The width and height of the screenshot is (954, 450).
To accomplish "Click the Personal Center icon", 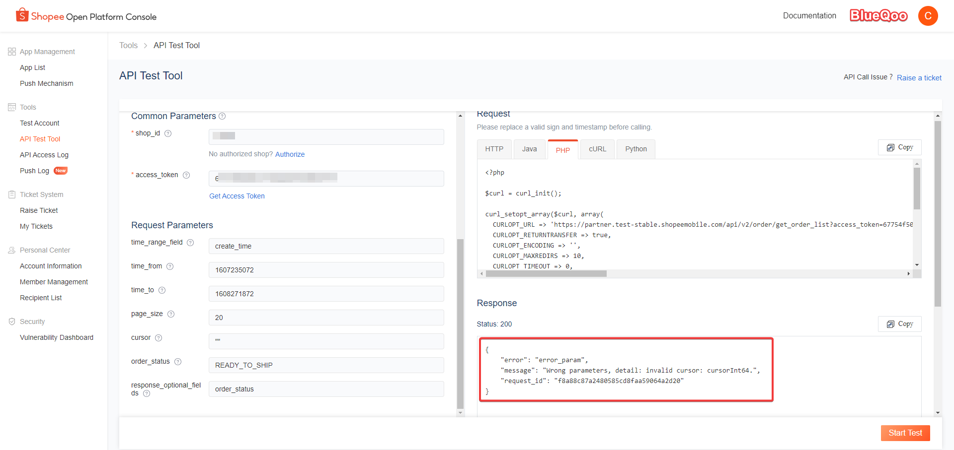I will click(11, 250).
